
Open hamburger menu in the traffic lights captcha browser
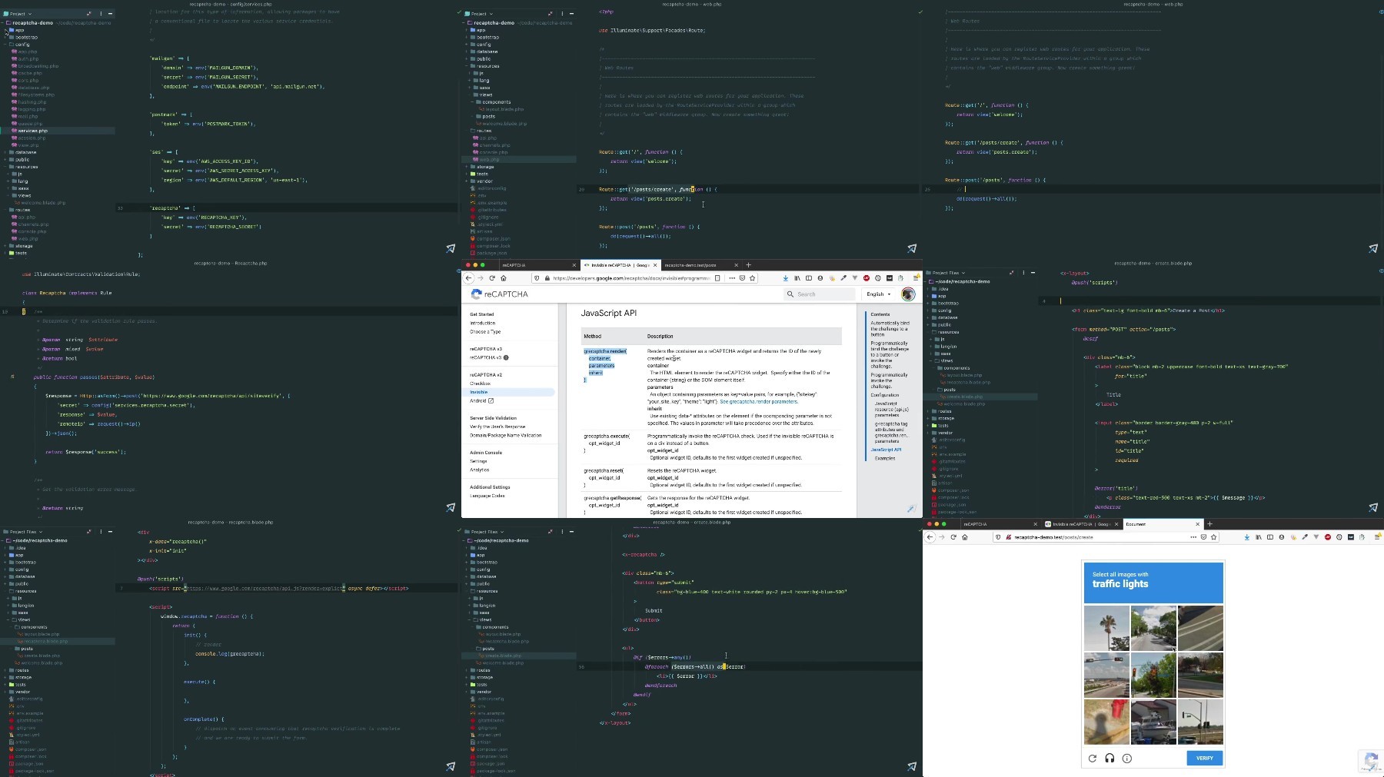pyautogui.click(x=1378, y=537)
